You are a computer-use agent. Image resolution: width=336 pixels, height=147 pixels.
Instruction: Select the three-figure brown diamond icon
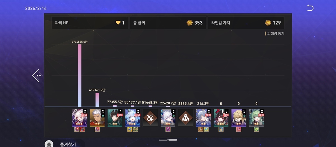pos(186,117)
